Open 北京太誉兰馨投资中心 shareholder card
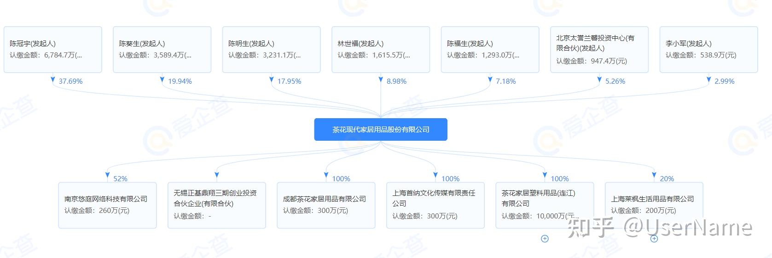The width and height of the screenshot is (772, 258). (599, 50)
